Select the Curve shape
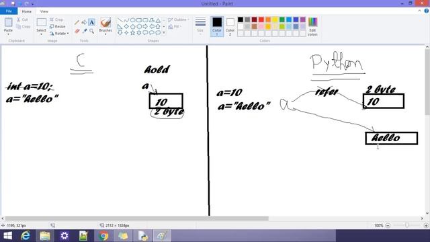The height and width of the screenshot is (242, 430). [x=126, y=20]
